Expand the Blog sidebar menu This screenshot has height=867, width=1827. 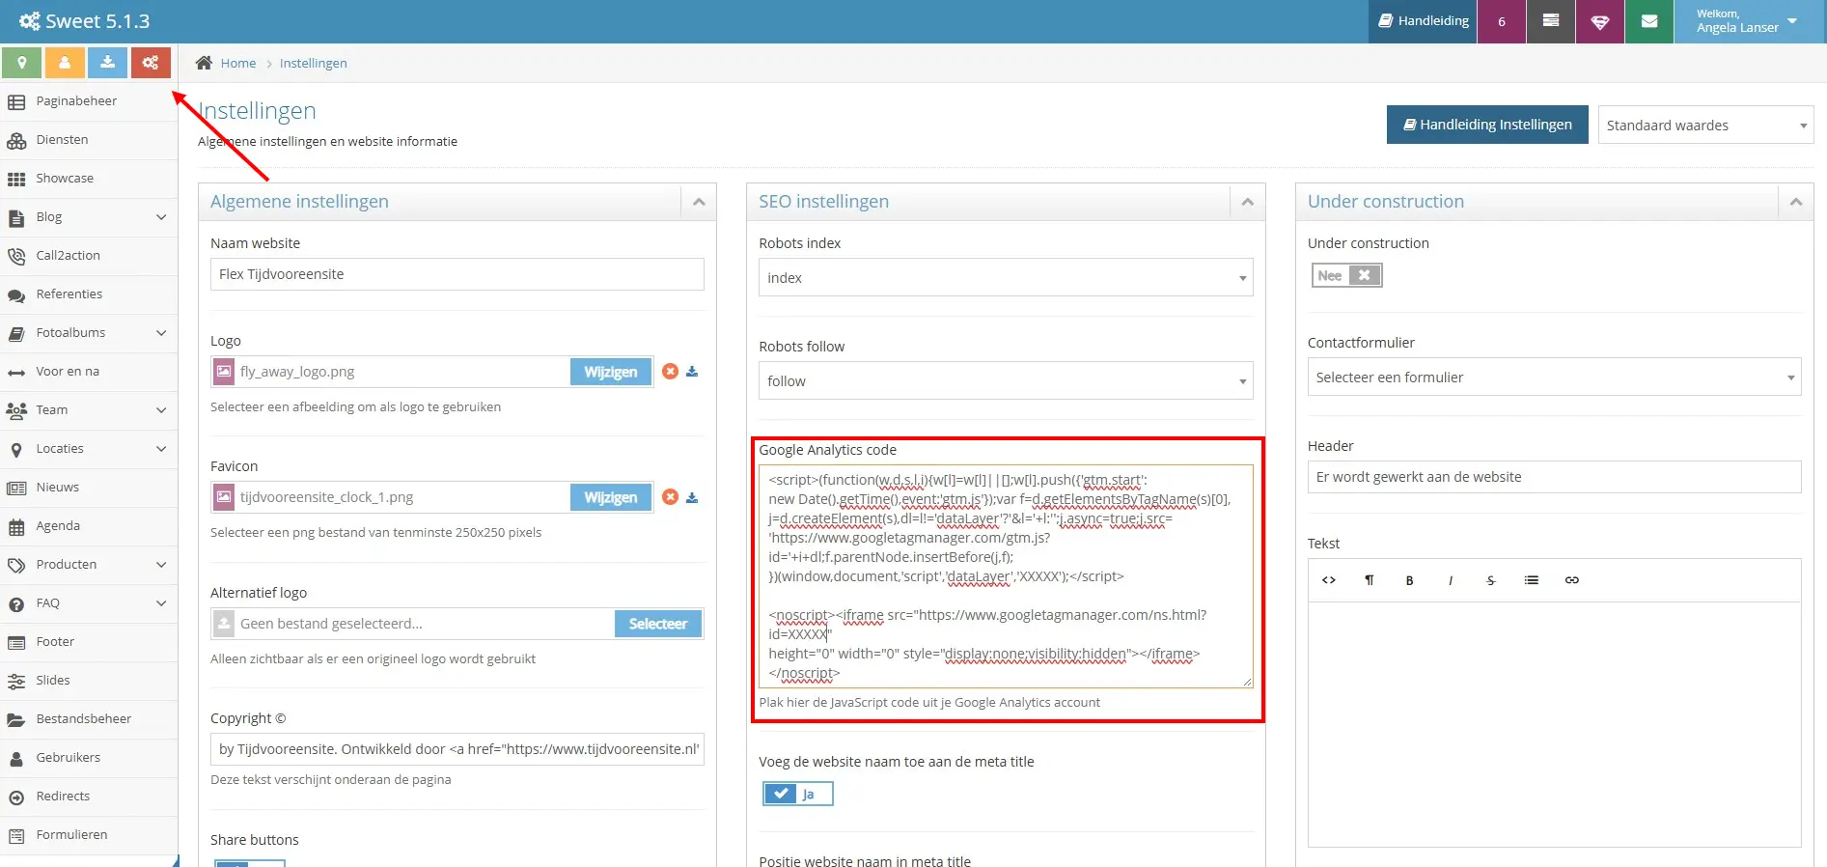tap(89, 217)
